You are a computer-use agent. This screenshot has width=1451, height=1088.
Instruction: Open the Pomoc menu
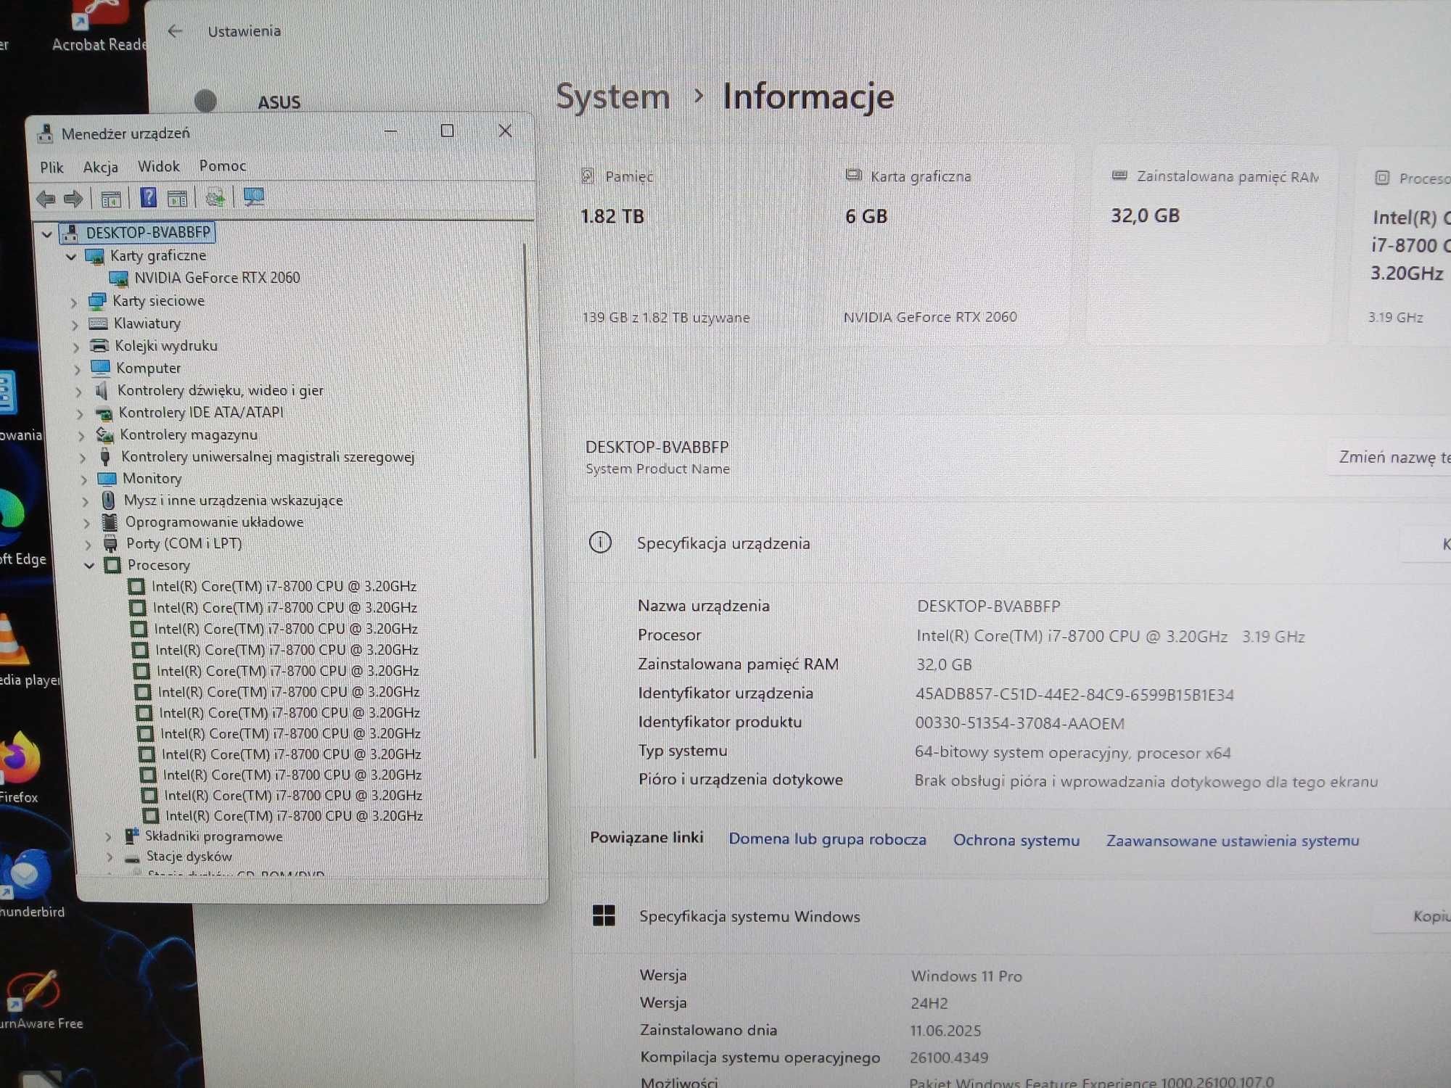[223, 166]
